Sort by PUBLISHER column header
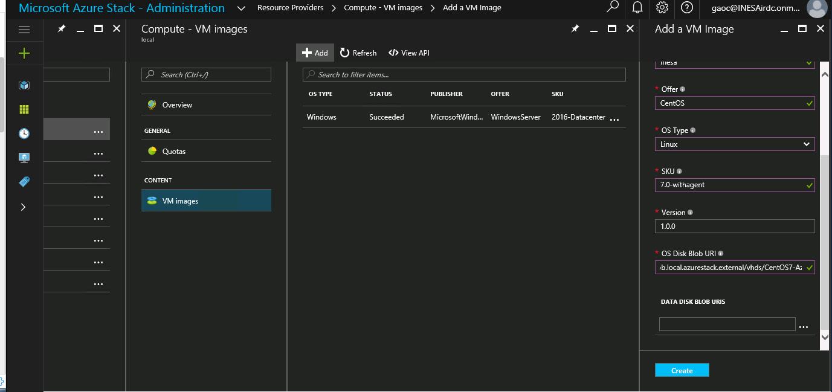The height and width of the screenshot is (392, 832). 447,94
